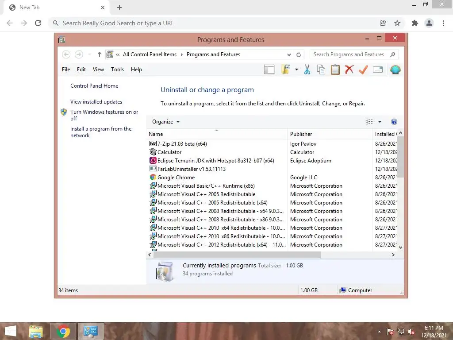Click the explorer Back arrow button
The width and height of the screenshot is (453, 340).
66,54
